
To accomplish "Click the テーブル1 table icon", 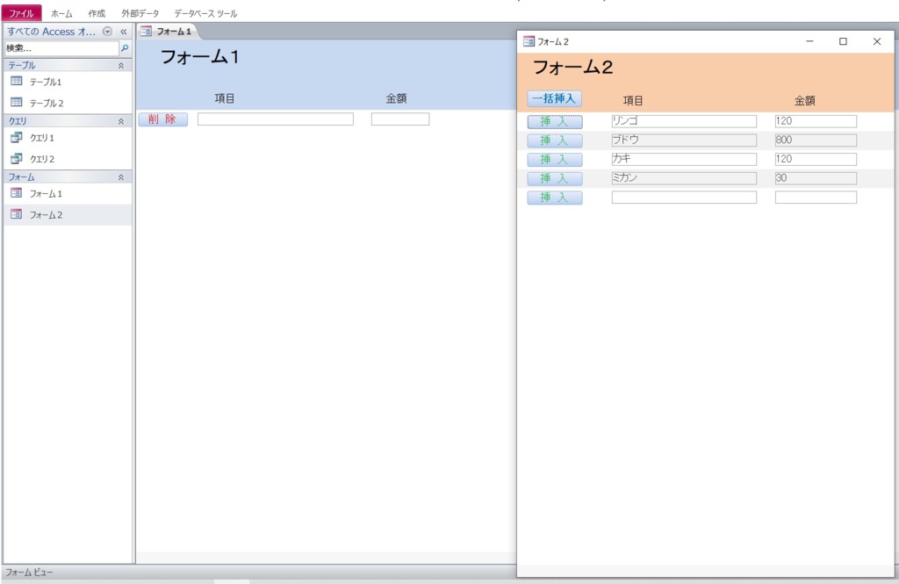I will pyautogui.click(x=16, y=82).
